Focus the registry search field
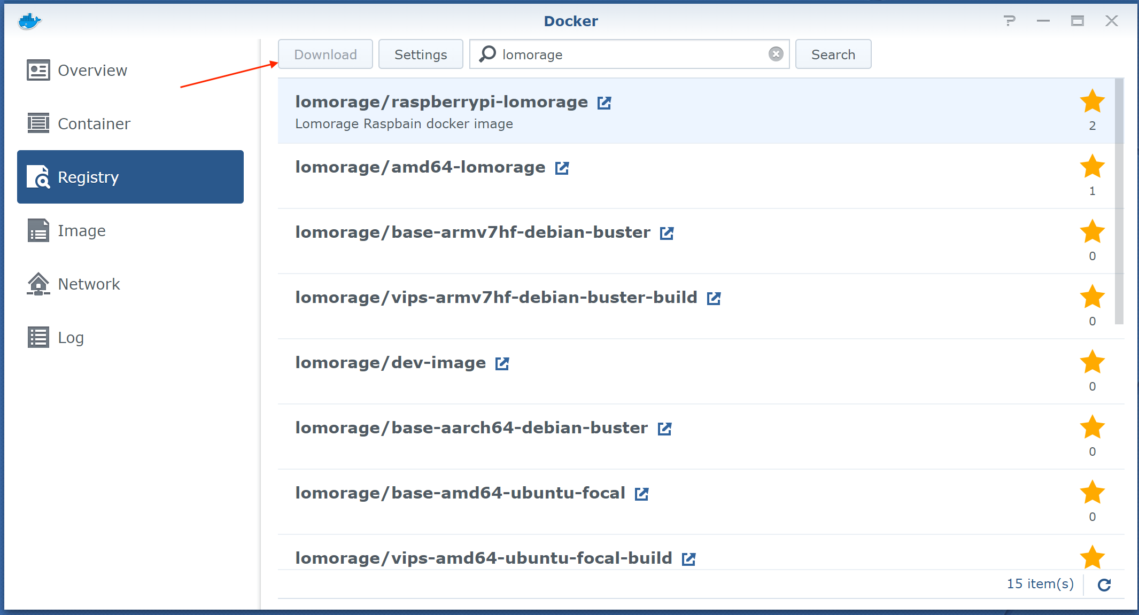 (630, 54)
